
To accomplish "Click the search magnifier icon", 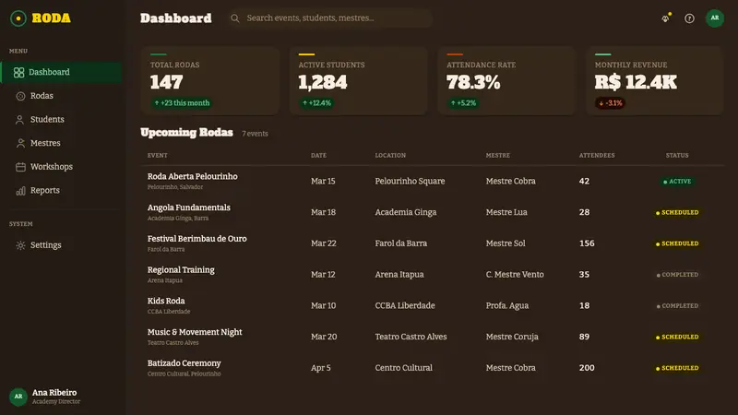I will click(x=235, y=18).
